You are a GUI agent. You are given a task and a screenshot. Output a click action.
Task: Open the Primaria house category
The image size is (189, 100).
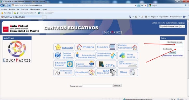(x=85, y=47)
